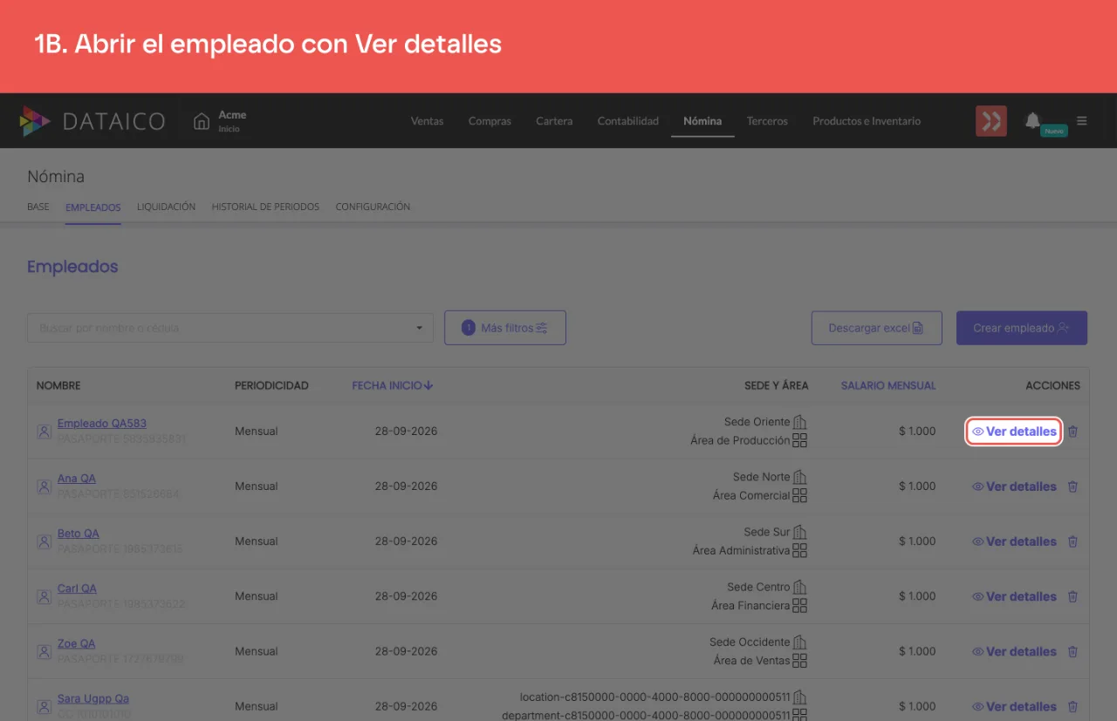Click the building icon next to Sede Sur
1117x721 pixels.
799,532
